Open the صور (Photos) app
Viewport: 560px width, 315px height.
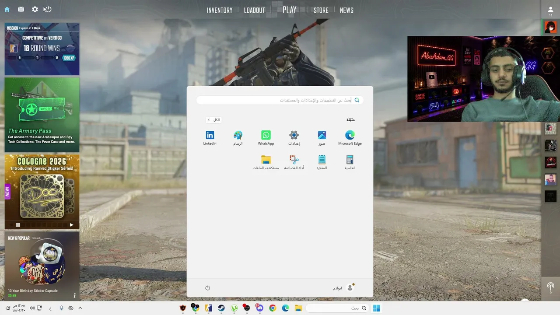[322, 138]
